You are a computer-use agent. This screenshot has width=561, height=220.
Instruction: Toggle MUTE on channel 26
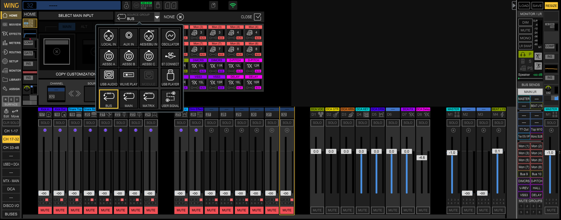(196, 210)
